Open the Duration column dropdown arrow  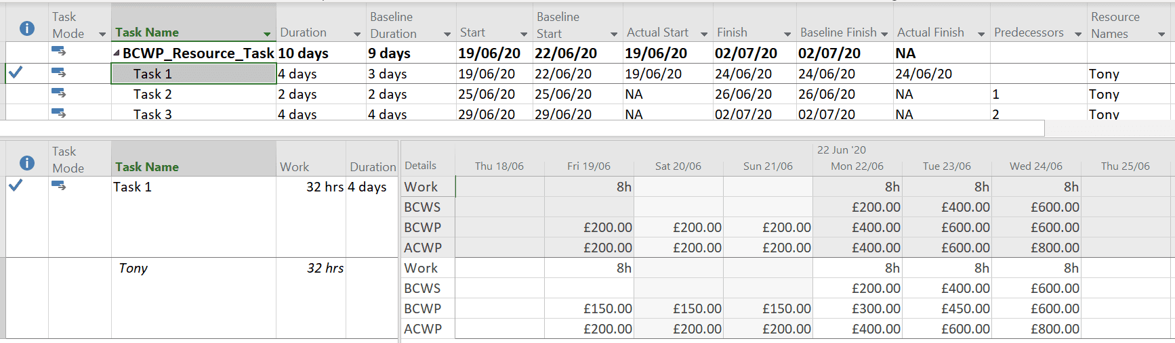coord(357,34)
